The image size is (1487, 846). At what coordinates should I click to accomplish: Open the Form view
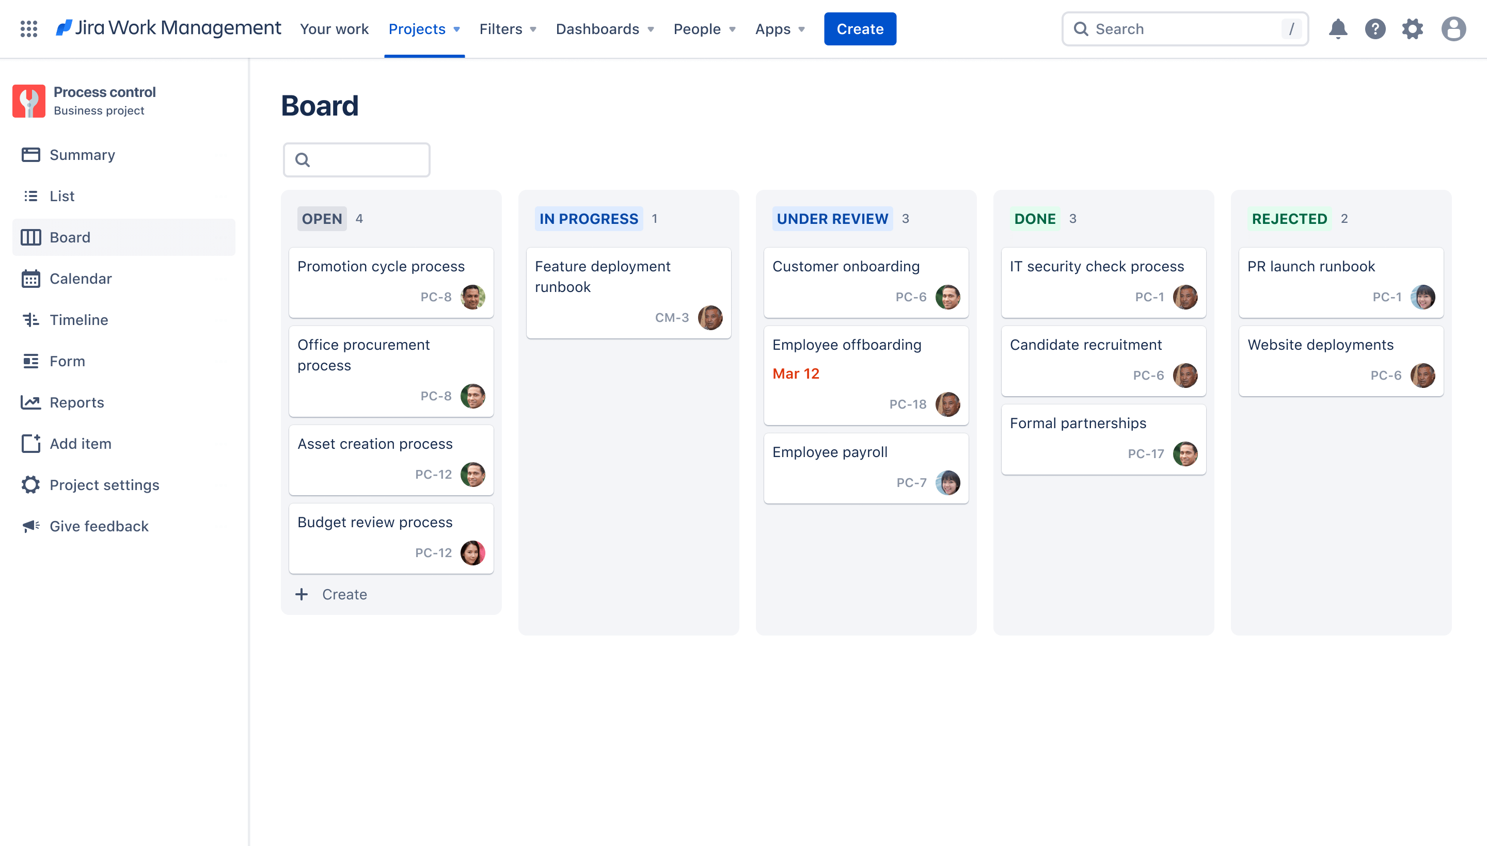[x=67, y=360]
